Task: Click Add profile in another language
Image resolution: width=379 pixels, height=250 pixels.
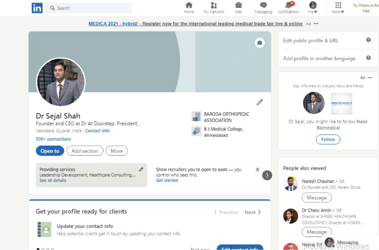Action: [x=319, y=58]
